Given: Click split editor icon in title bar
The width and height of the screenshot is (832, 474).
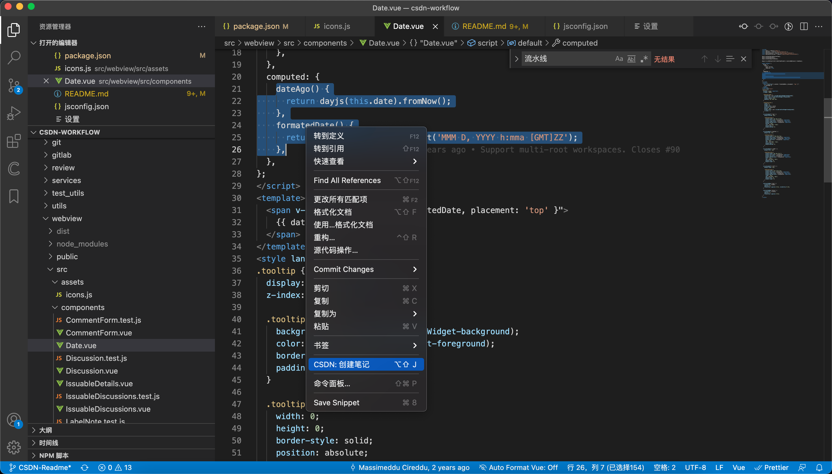Looking at the screenshot, I should (x=804, y=26).
